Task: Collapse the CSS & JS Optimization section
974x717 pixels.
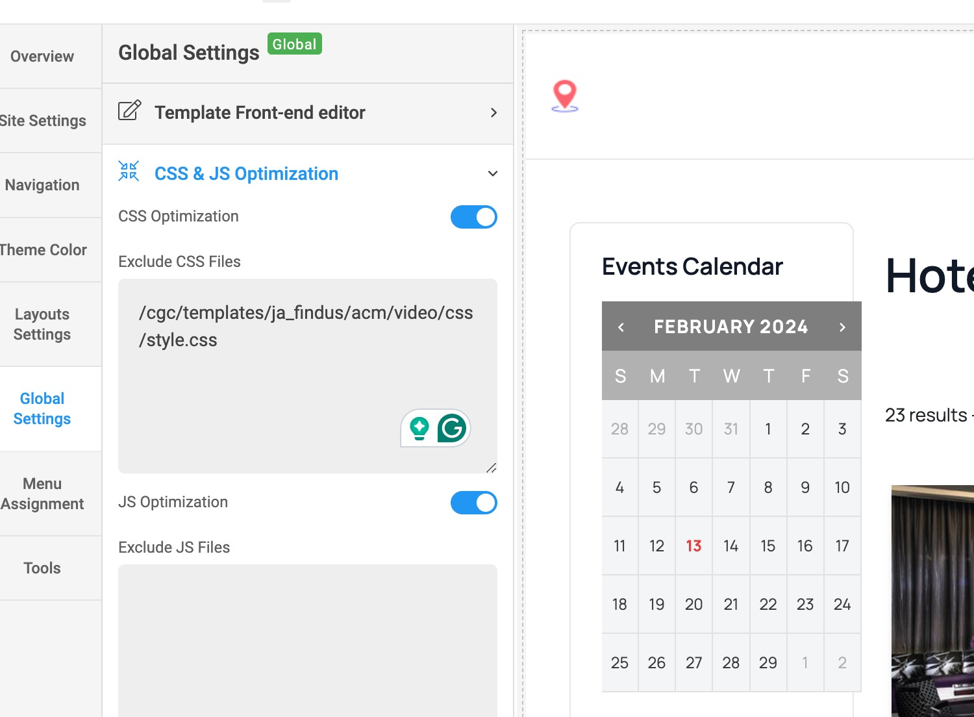Action: pos(493,173)
